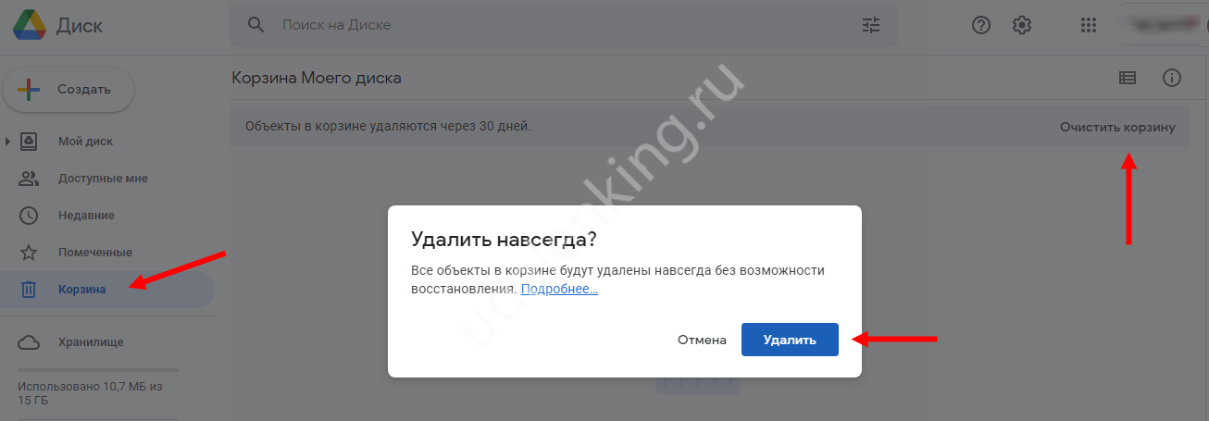Click Очистить корзину button
The height and width of the screenshot is (421, 1209).
point(1117,127)
